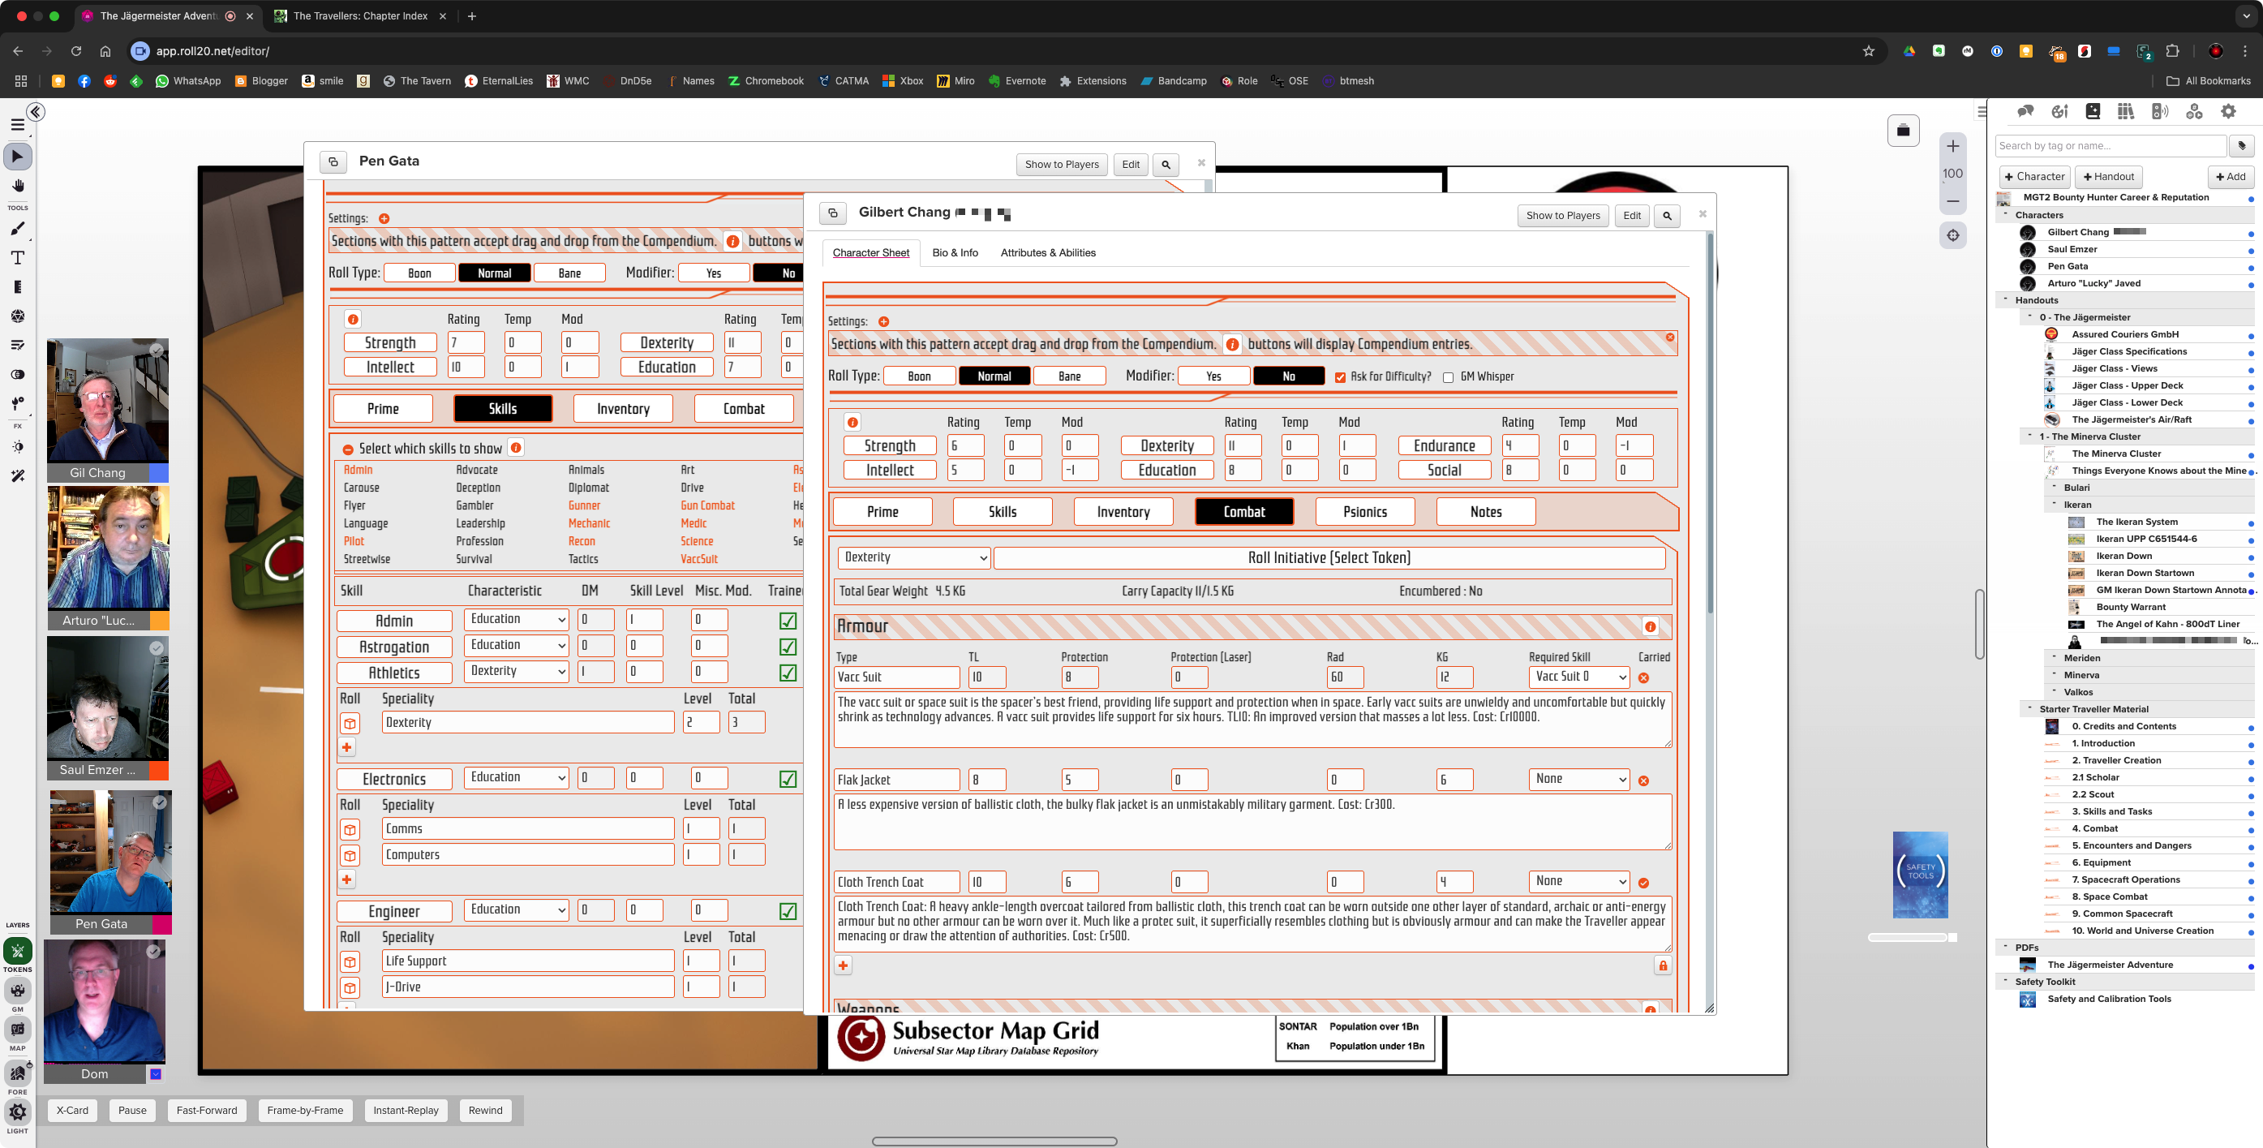This screenshot has width=2263, height=1148.
Task: Click the X-Card button
Action: tap(72, 1110)
